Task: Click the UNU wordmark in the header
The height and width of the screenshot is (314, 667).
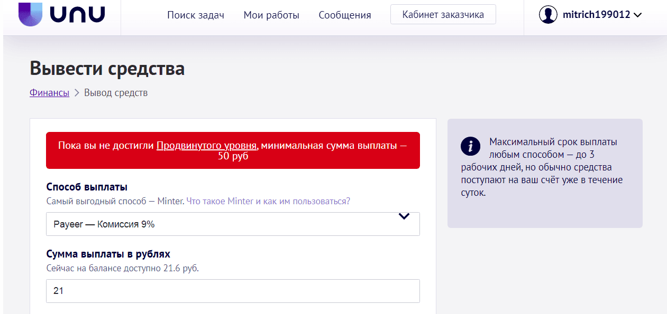Action: pyautogui.click(x=78, y=14)
